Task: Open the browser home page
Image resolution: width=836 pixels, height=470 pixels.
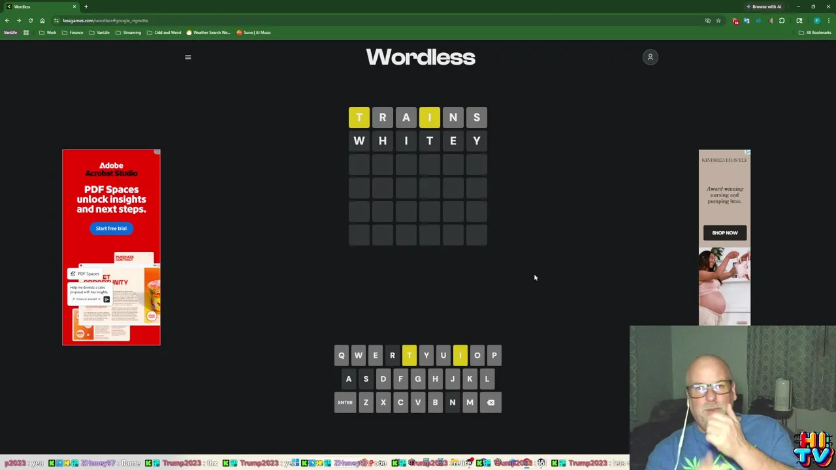Action: click(x=42, y=20)
